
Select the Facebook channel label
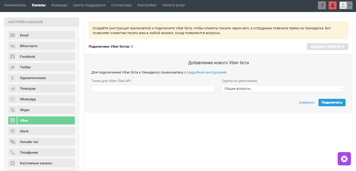[46, 56]
